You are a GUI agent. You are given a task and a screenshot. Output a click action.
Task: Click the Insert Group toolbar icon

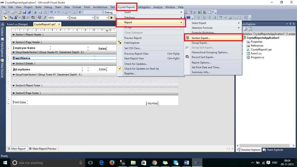[11, 18]
